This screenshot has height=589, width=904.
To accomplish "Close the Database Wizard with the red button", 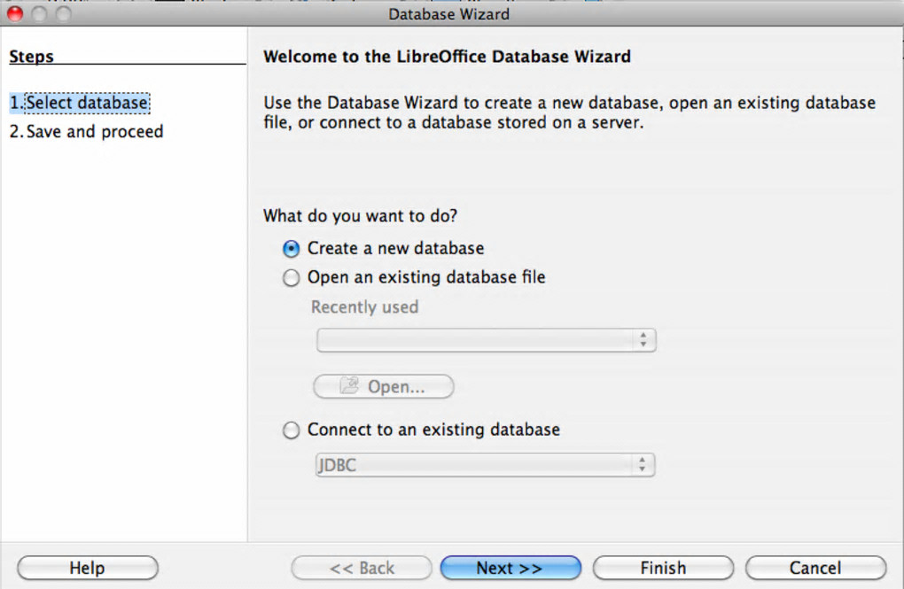I will [x=14, y=14].
